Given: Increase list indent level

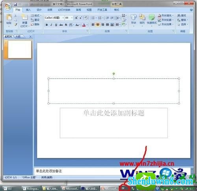Looking at the screenshot, I should (112, 18).
